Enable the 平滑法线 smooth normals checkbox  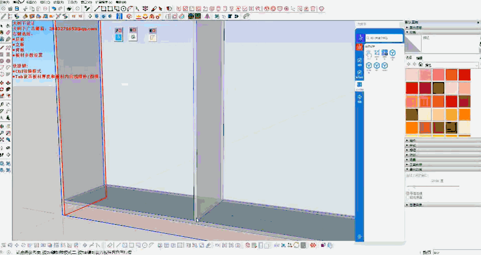pyautogui.click(x=408, y=193)
